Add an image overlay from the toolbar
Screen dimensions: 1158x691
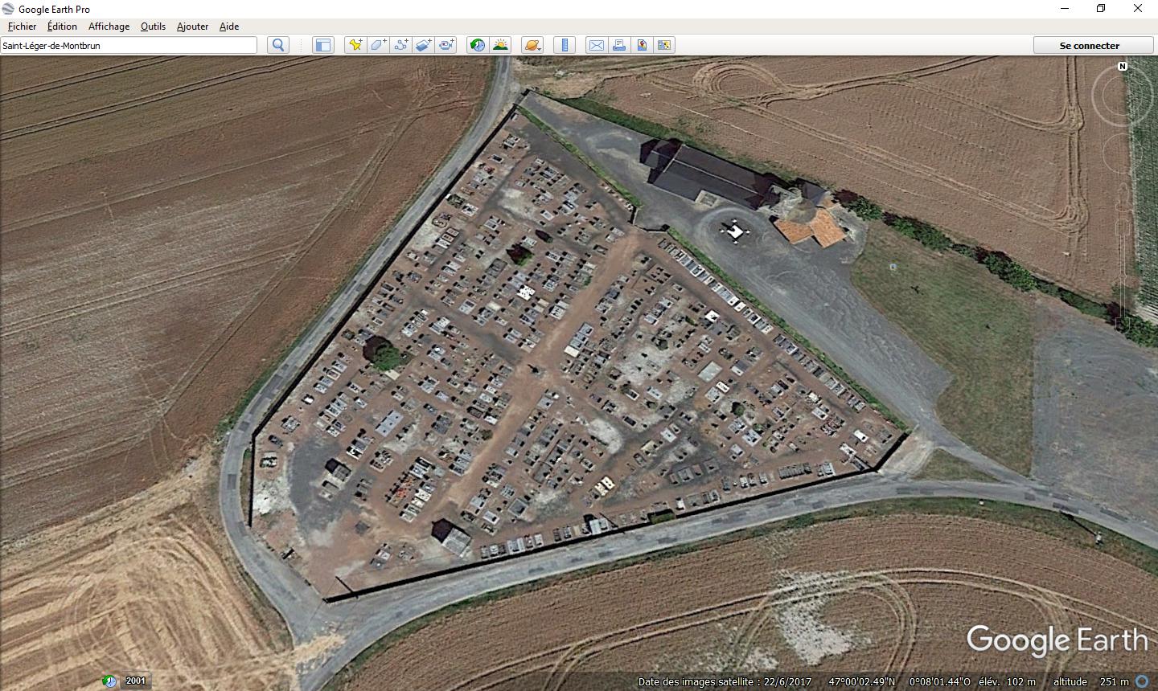(423, 45)
